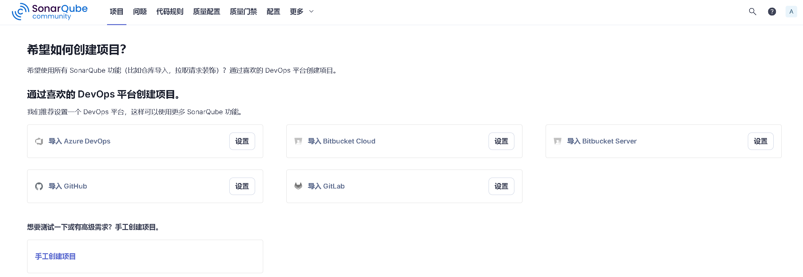Click the text 想要测试一下或有高级需求?手工创建项目。
The width and height of the screenshot is (803, 277).
pyautogui.click(x=94, y=227)
